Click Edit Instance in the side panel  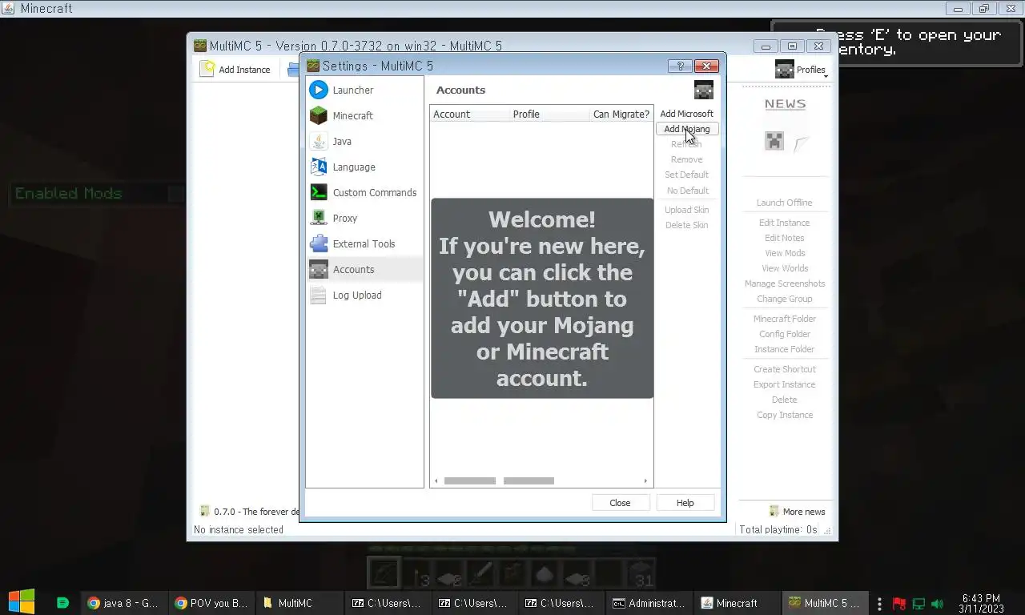tap(784, 223)
